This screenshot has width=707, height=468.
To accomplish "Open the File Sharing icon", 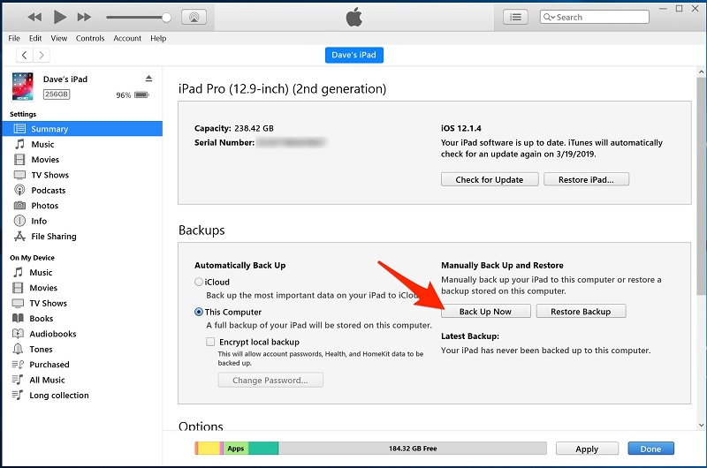I will tap(19, 236).
